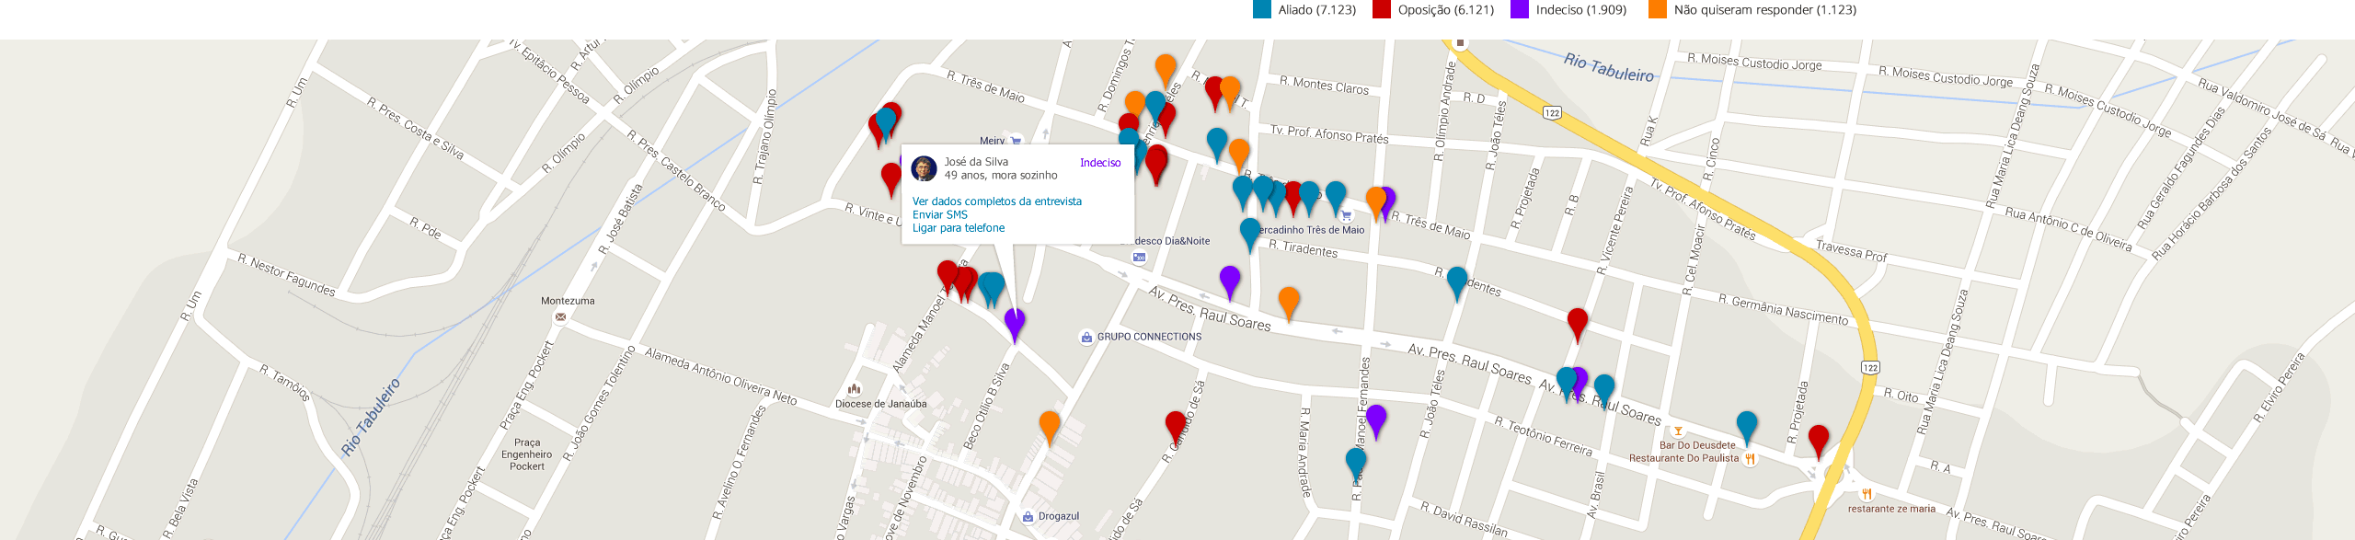Image resolution: width=2355 pixels, height=540 pixels.
Task: Click the Ligar para telefone link
Action: pos(958,228)
